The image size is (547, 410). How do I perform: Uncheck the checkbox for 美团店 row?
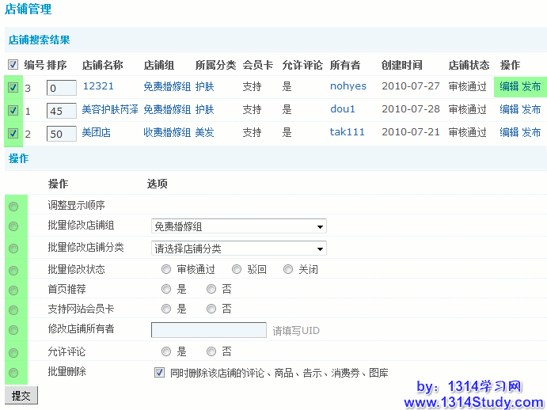(x=13, y=134)
